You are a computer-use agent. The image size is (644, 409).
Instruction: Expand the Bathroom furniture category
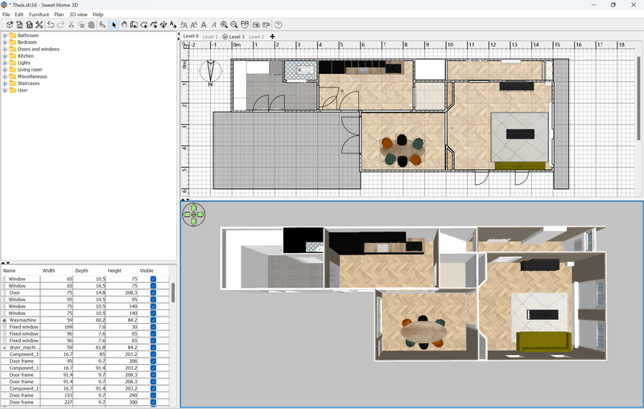pos(5,35)
